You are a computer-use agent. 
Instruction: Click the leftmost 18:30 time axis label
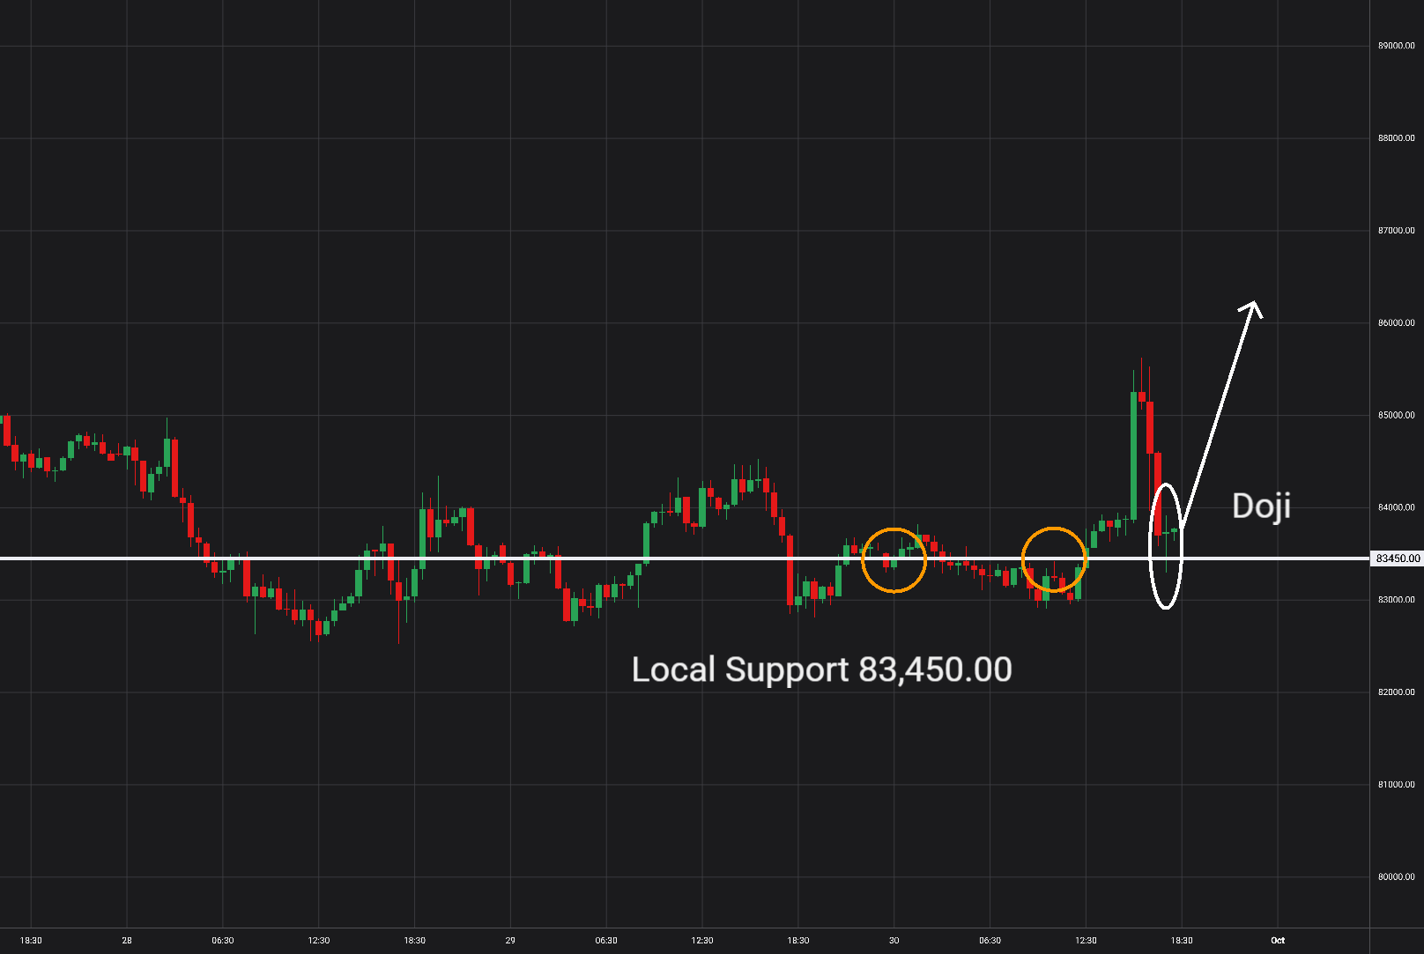coord(31,940)
